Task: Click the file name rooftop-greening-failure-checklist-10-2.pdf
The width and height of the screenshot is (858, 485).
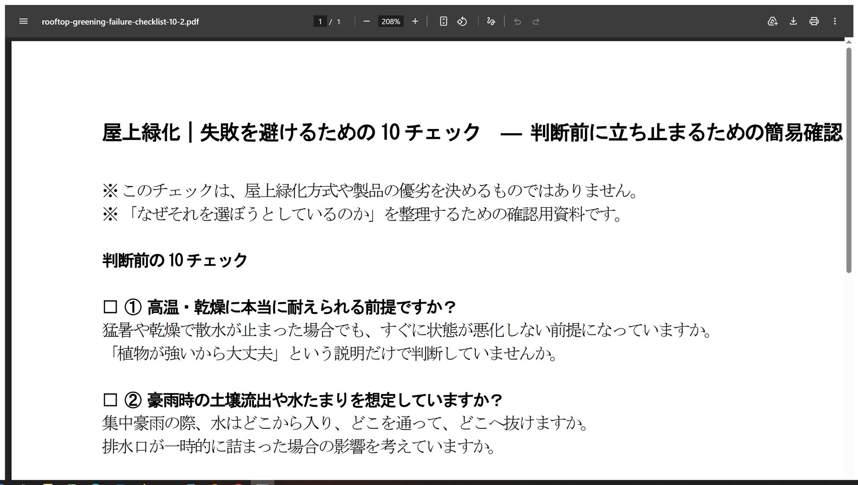Action: click(120, 22)
